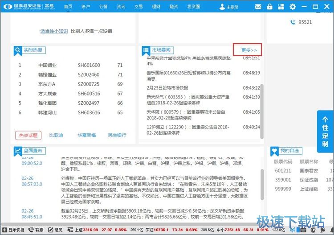Open 适当性小知识 link
The width and height of the screenshot is (334, 235).
click(54, 31)
